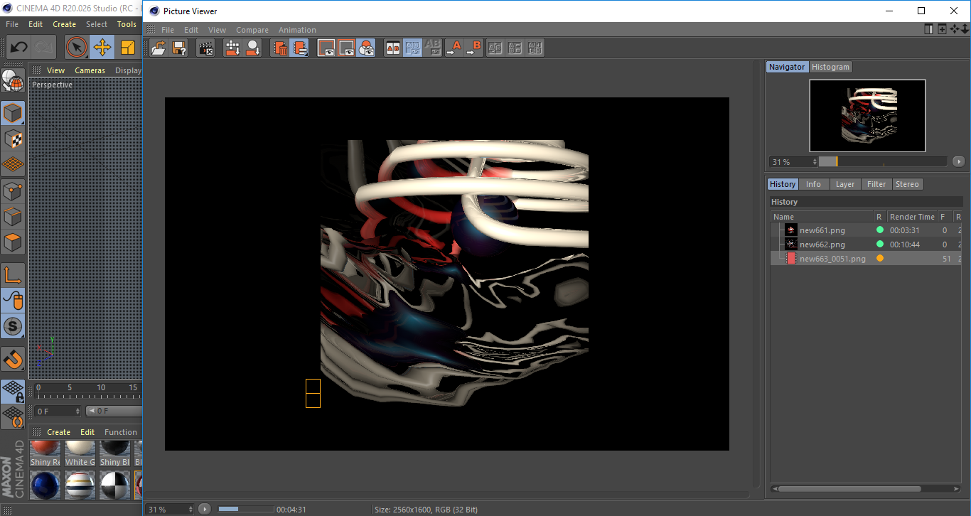Click play button in Picture Viewer status bar
971x516 pixels.
pos(205,509)
